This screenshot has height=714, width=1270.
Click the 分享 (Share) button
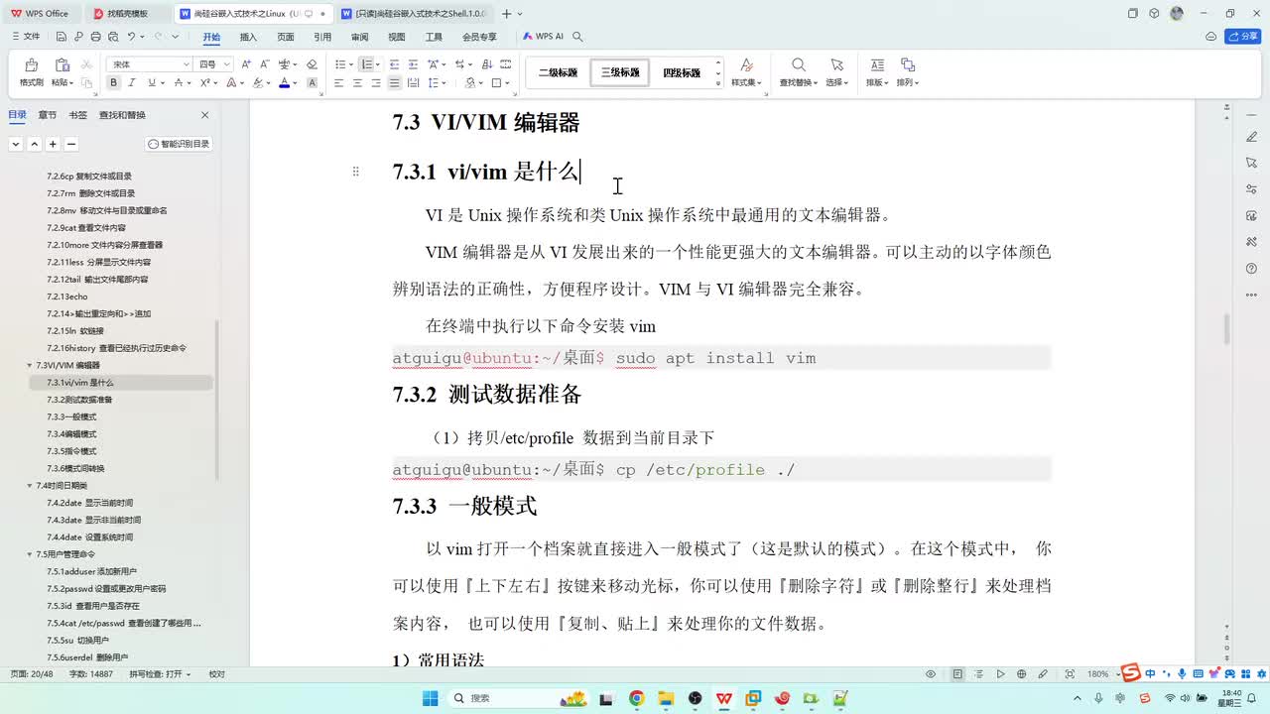[x=1242, y=37]
